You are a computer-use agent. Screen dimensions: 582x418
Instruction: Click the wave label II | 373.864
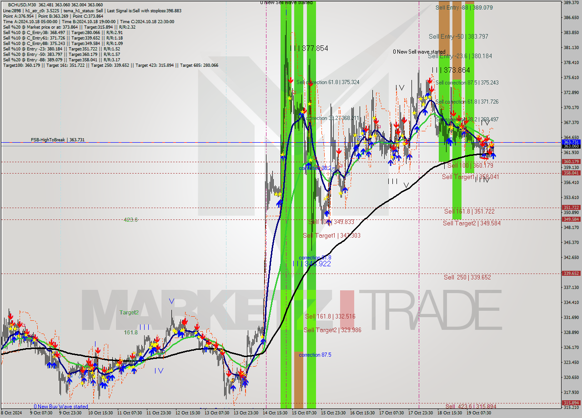pyautogui.click(x=451, y=70)
